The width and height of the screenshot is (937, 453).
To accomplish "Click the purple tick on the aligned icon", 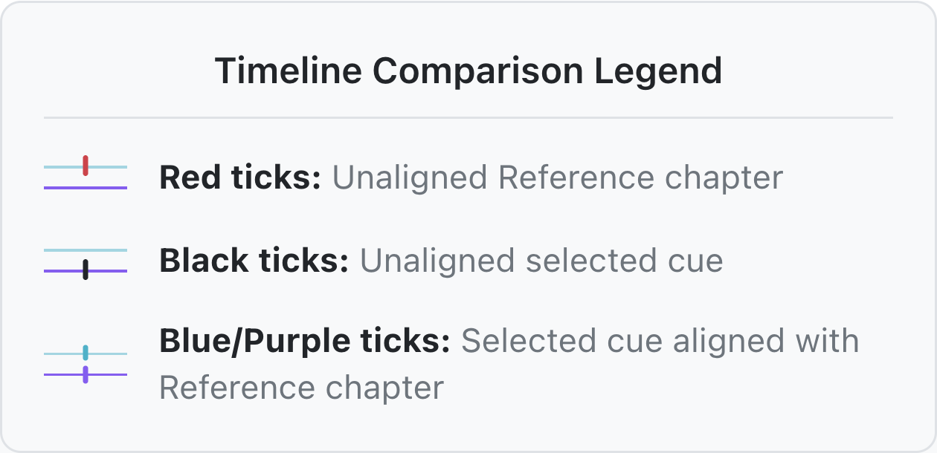I will [x=86, y=374].
